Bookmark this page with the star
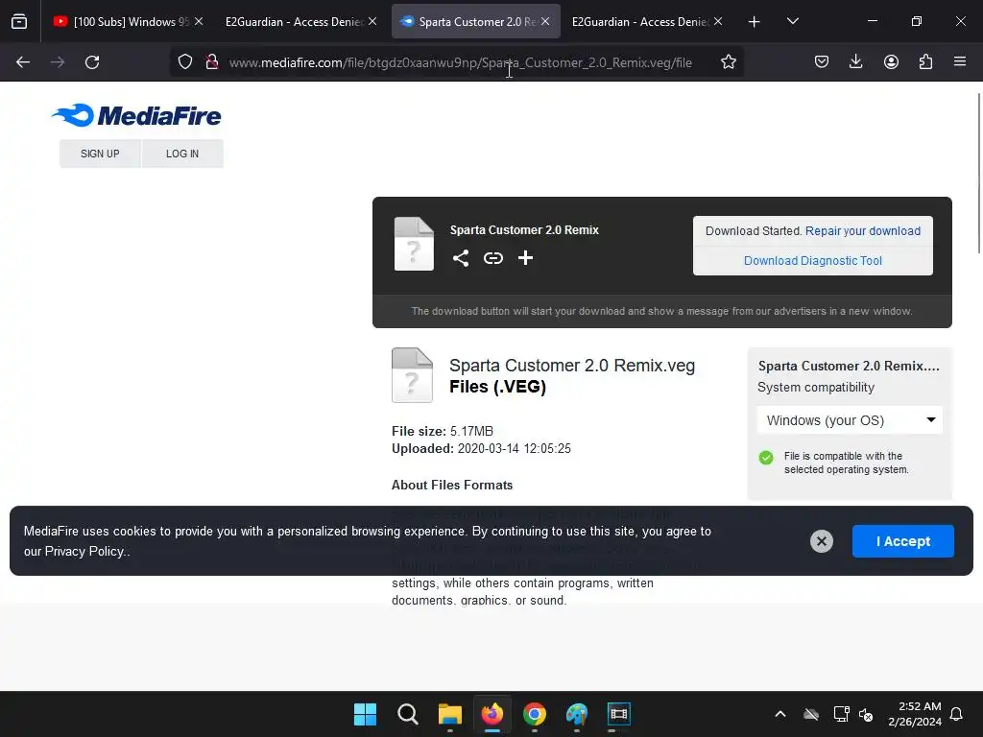 point(728,61)
